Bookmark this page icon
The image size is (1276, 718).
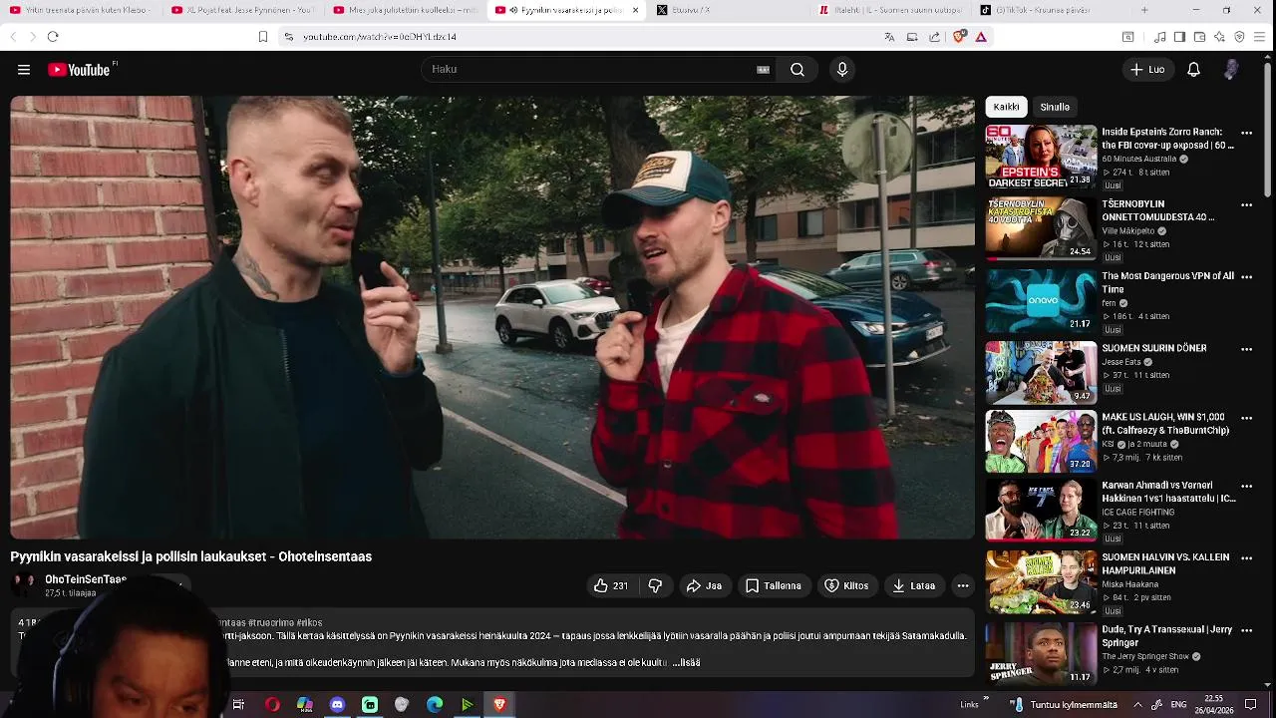(x=263, y=37)
